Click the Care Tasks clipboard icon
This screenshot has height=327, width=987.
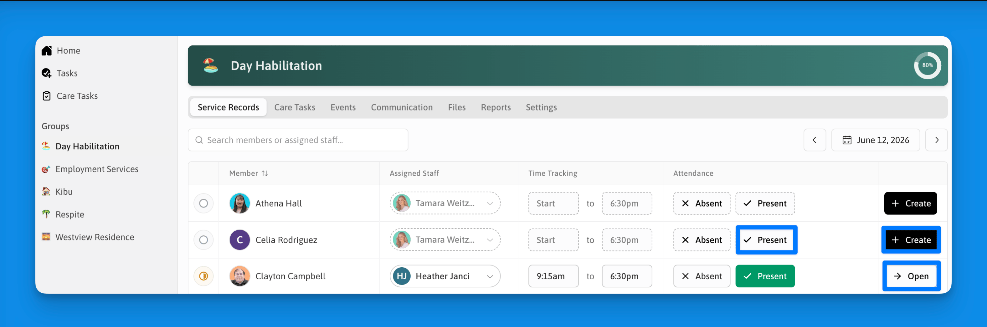[x=47, y=96]
